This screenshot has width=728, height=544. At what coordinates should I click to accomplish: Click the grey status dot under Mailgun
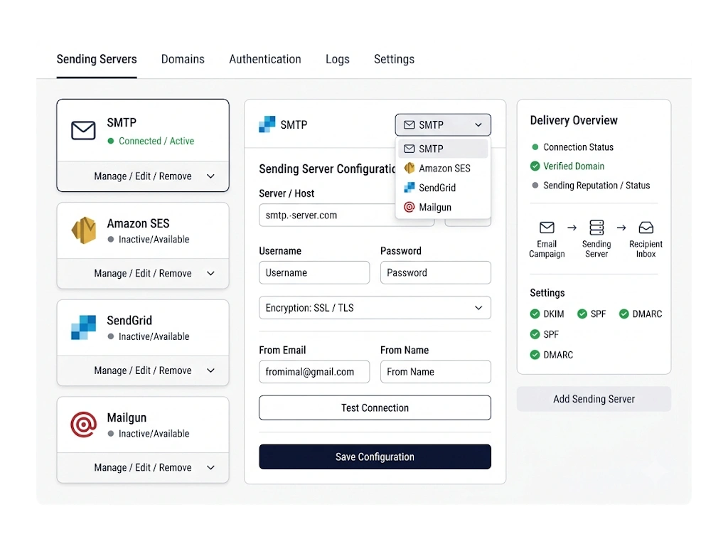[x=110, y=434]
